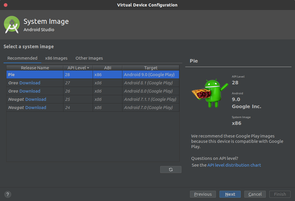Click API level 25 cell in table
The image size is (295, 201).
tap(78, 99)
